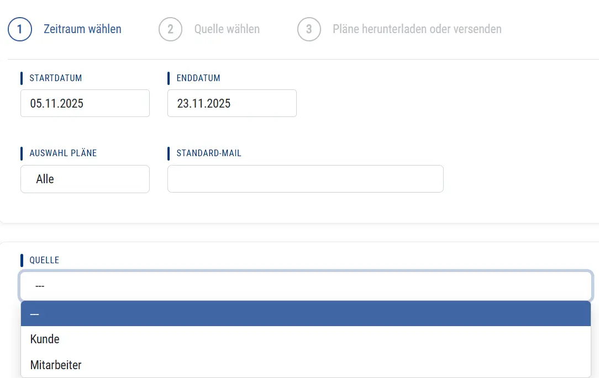Open the Auswahl Pläne dropdown showing Alle
This screenshot has height=378, width=599.
[x=85, y=179]
